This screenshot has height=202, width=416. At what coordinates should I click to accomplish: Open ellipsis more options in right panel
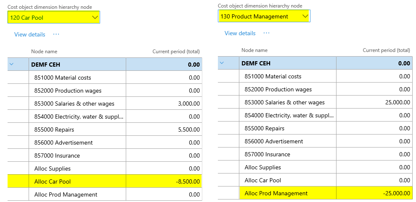point(266,33)
